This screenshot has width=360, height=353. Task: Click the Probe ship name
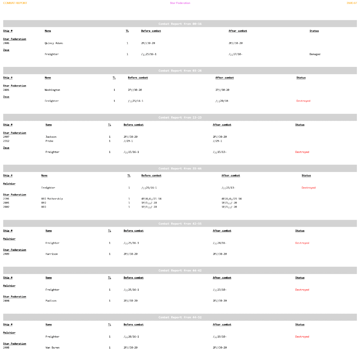tap(49, 141)
